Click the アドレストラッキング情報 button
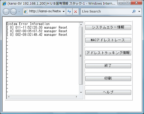144x114 pixels. (108, 53)
